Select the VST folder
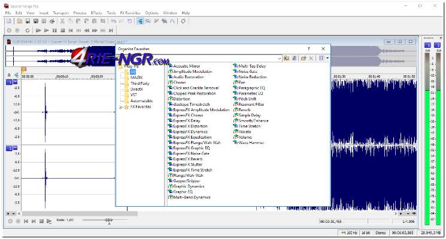This screenshot has width=446, height=239. 134,95
